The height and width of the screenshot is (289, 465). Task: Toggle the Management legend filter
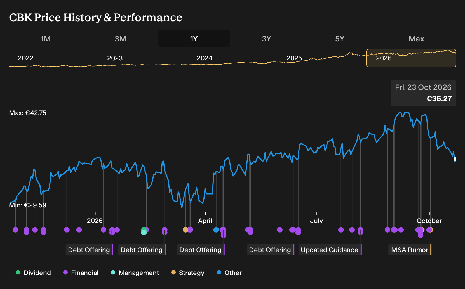pos(135,273)
